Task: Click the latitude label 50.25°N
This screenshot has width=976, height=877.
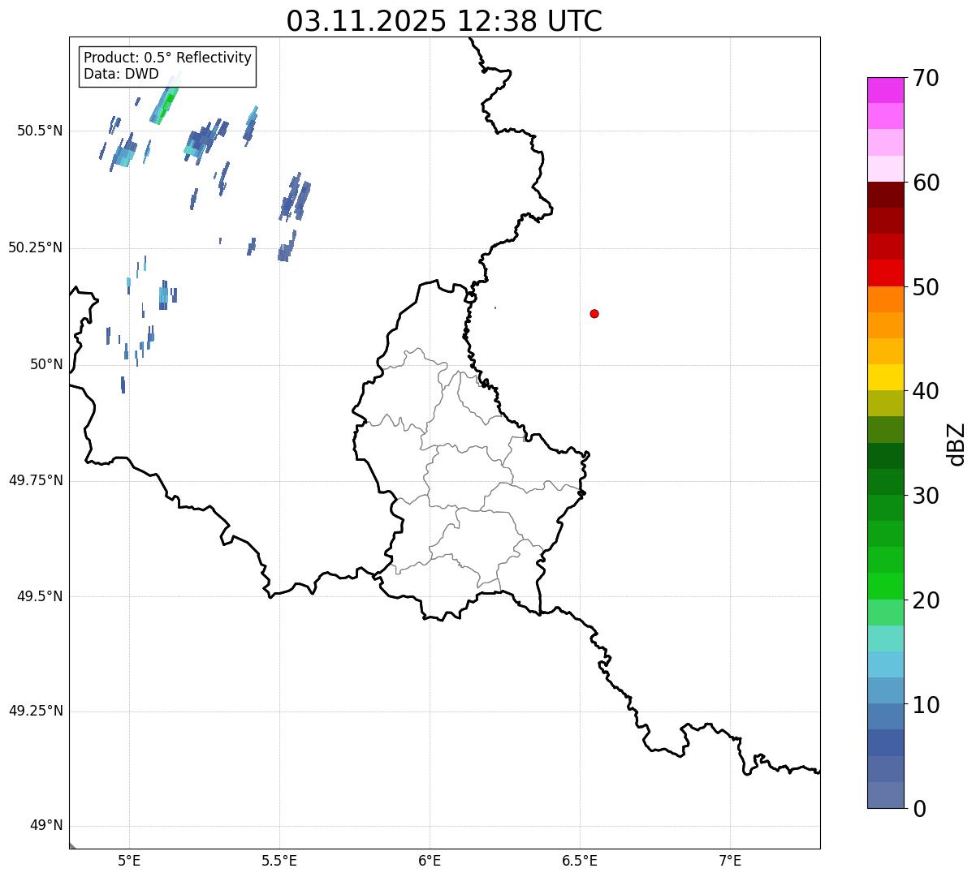Action: click(36, 247)
